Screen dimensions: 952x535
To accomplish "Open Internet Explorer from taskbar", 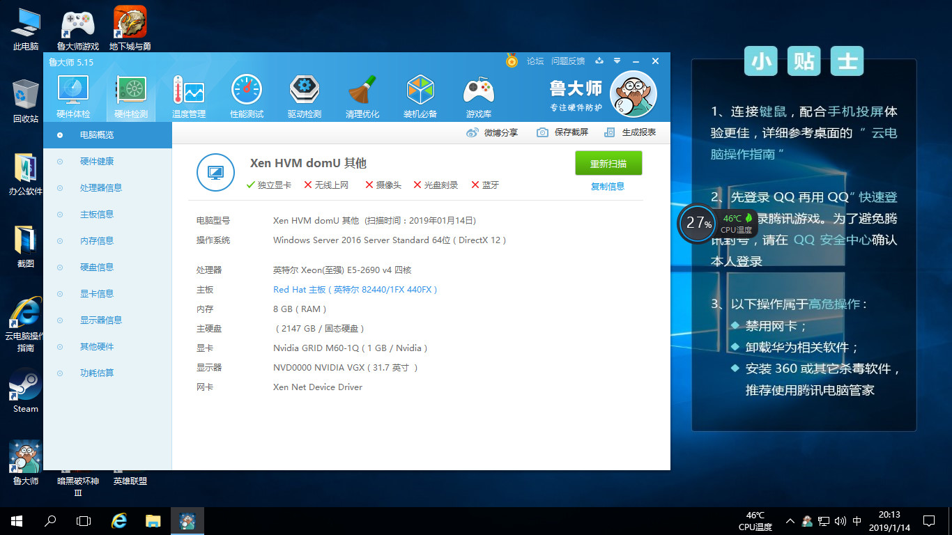I will [x=119, y=521].
